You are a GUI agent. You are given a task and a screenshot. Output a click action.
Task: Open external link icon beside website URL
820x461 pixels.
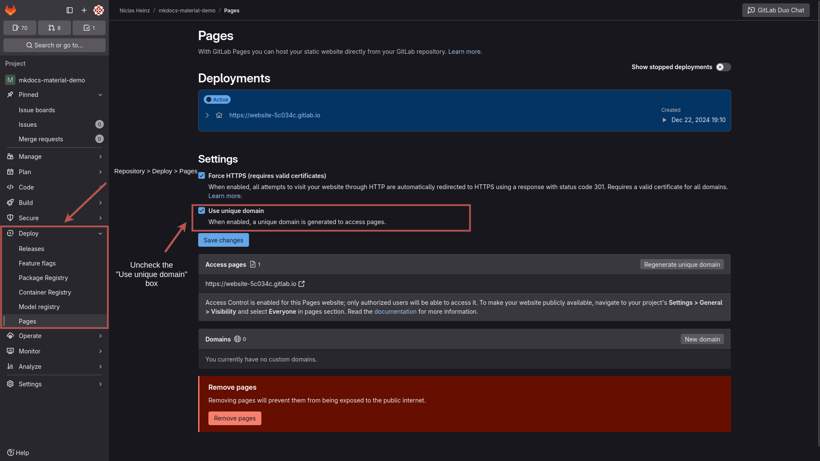point(302,284)
